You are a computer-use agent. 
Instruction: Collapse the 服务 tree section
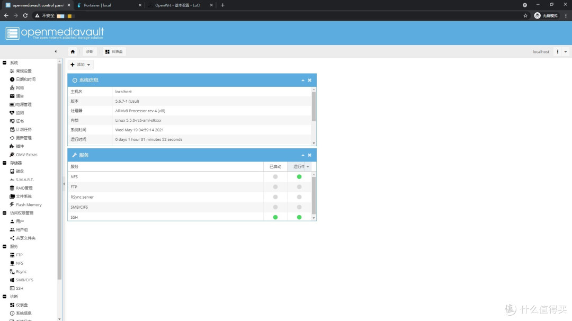[x=4, y=246]
